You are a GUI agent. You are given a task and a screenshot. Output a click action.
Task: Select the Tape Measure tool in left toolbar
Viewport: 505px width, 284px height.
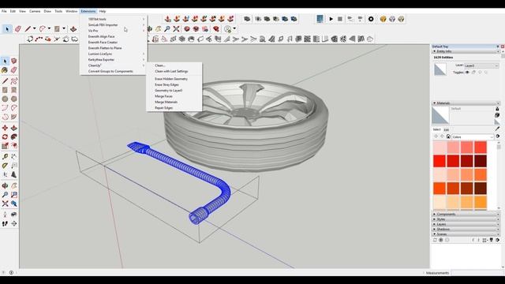pos(5,156)
